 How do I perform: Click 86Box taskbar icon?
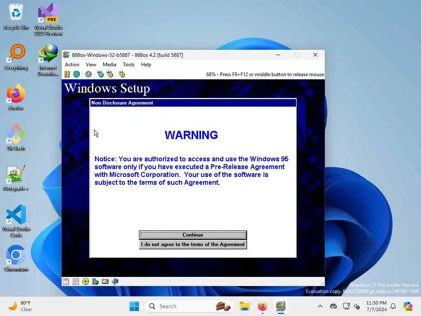pos(280,306)
